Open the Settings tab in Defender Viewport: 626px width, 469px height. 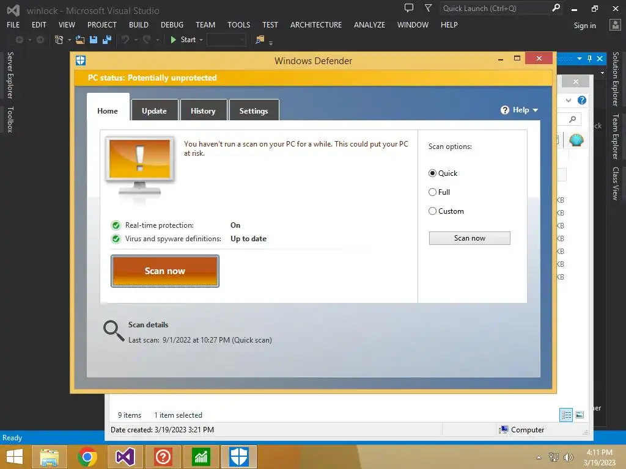(254, 111)
